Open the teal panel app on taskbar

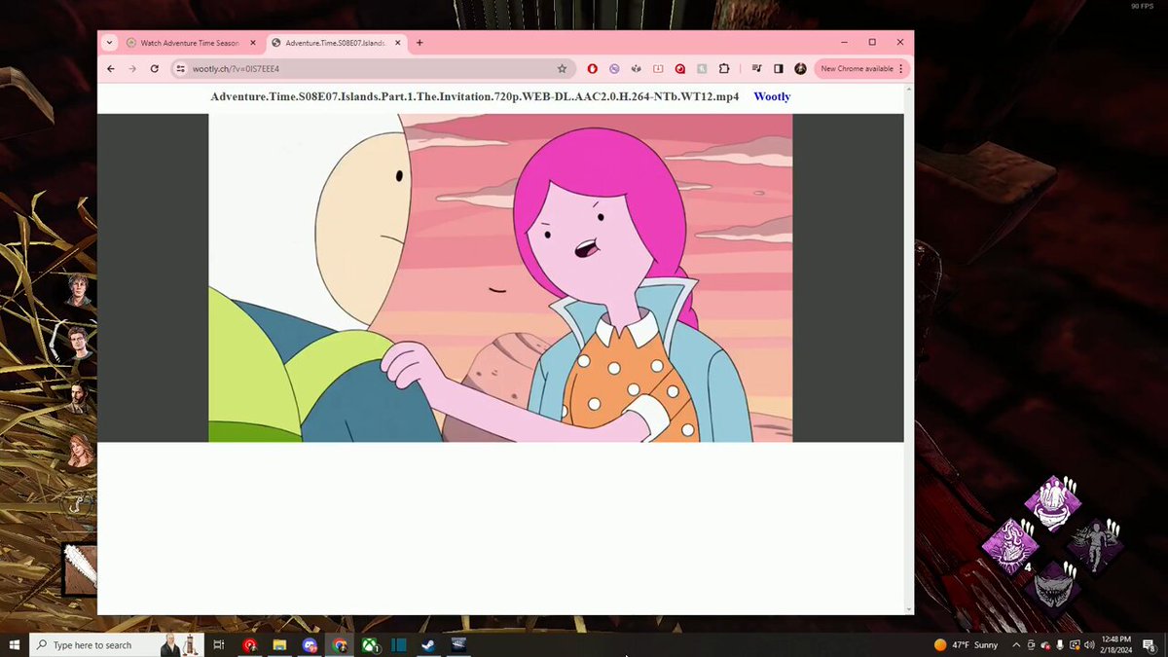(399, 644)
